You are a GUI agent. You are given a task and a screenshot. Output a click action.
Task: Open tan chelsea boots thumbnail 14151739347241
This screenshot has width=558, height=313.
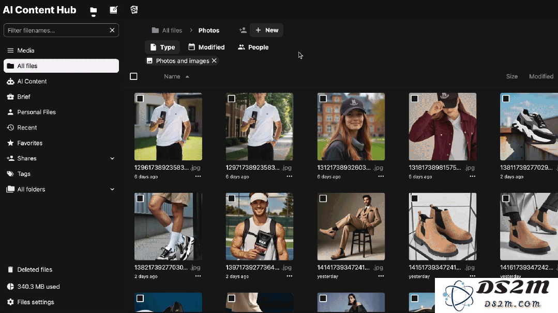[442, 226]
